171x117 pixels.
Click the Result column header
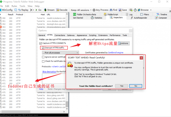point(11,14)
